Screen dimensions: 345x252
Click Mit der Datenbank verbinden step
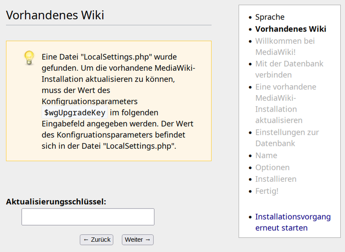coord(289,69)
